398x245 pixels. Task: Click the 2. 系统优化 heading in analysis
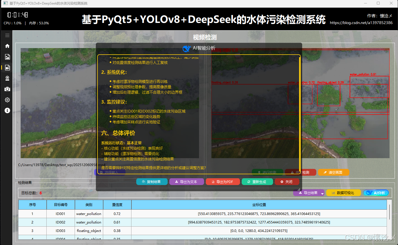click(x=114, y=72)
